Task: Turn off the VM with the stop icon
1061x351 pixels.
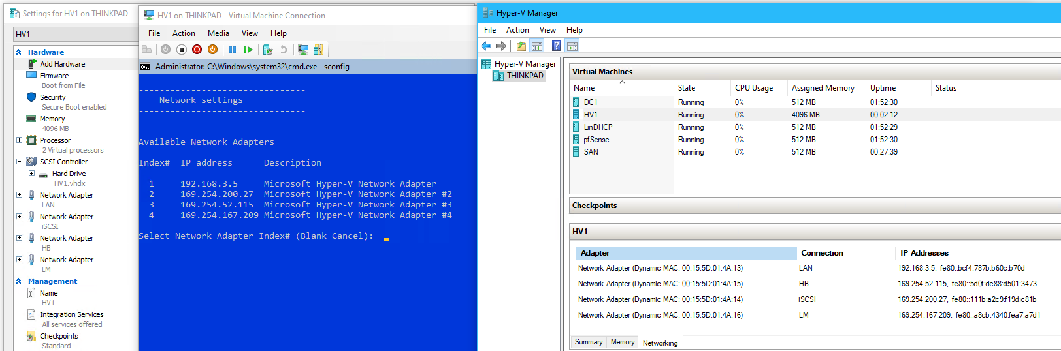Action: [x=182, y=50]
